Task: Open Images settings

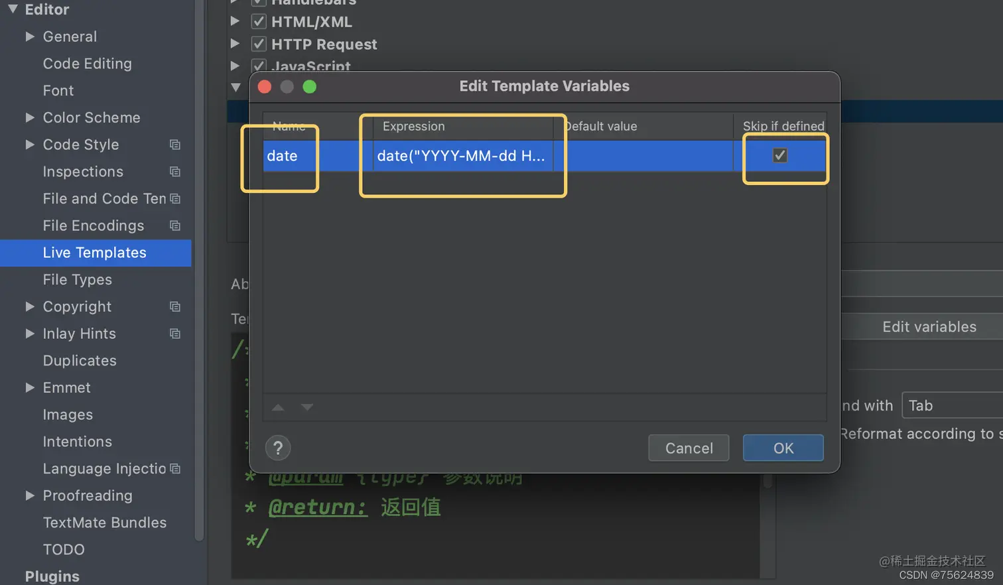Action: pyautogui.click(x=68, y=415)
